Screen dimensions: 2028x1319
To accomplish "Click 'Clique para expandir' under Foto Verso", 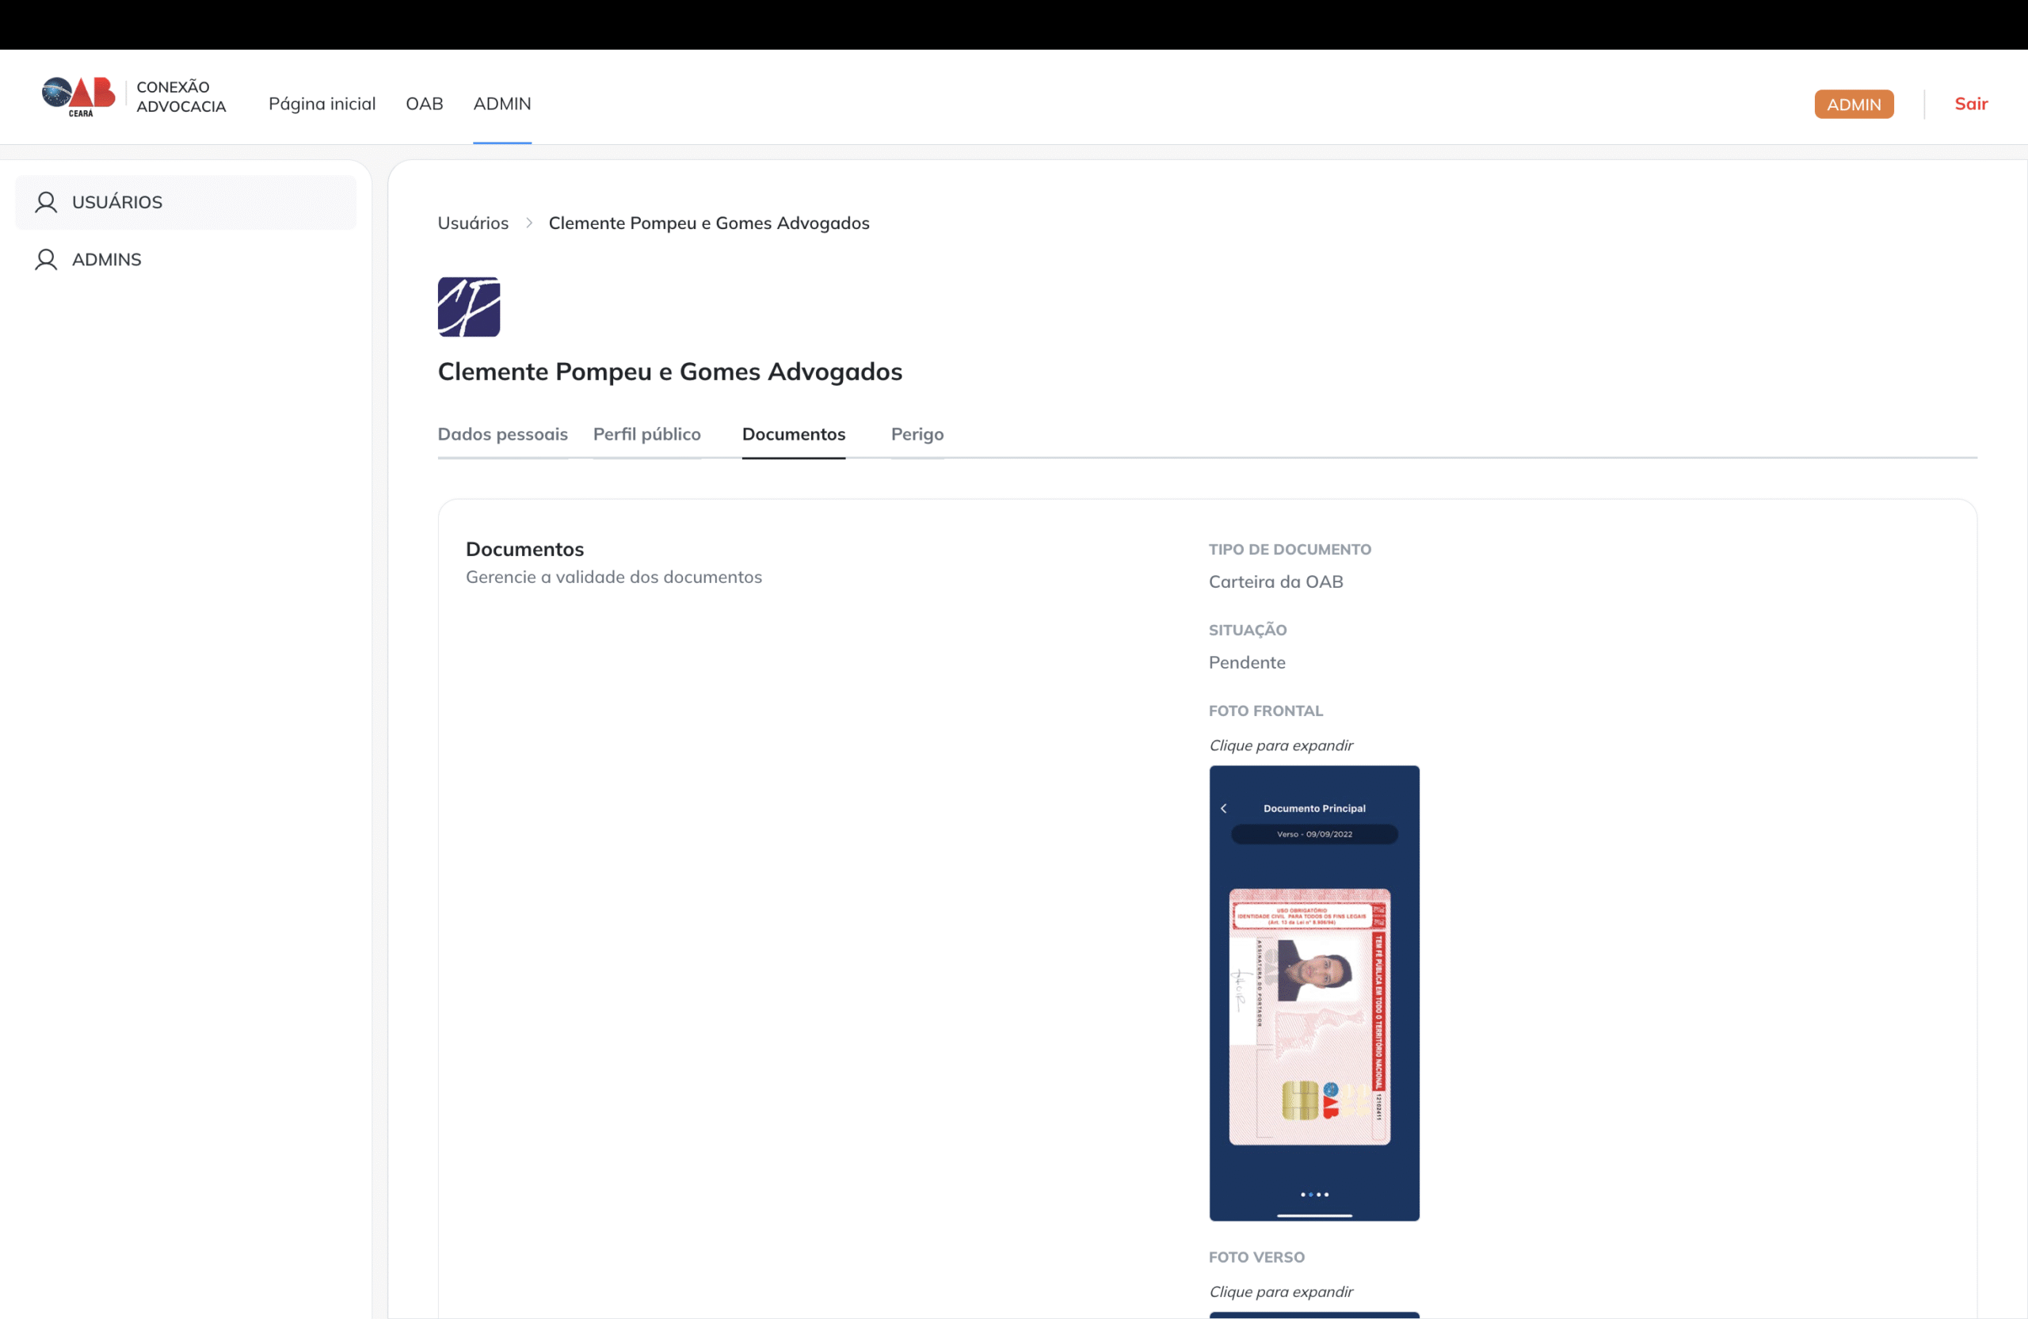I will click(1281, 1291).
